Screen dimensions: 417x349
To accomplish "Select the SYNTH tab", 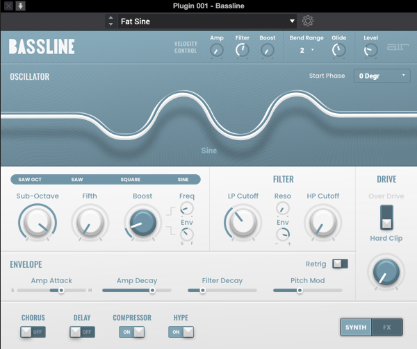I will point(355,327).
